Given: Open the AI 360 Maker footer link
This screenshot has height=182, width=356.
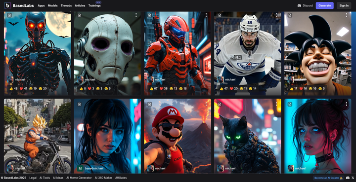Looking at the screenshot, I should (103, 178).
